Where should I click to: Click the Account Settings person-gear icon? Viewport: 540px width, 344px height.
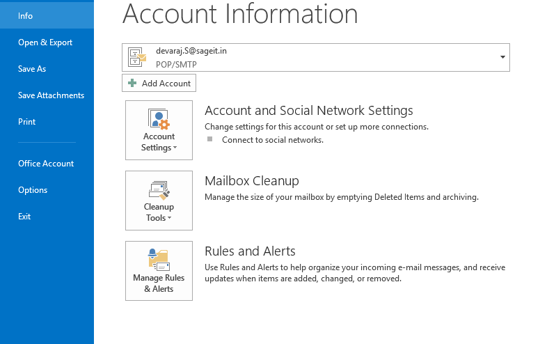coord(159,118)
